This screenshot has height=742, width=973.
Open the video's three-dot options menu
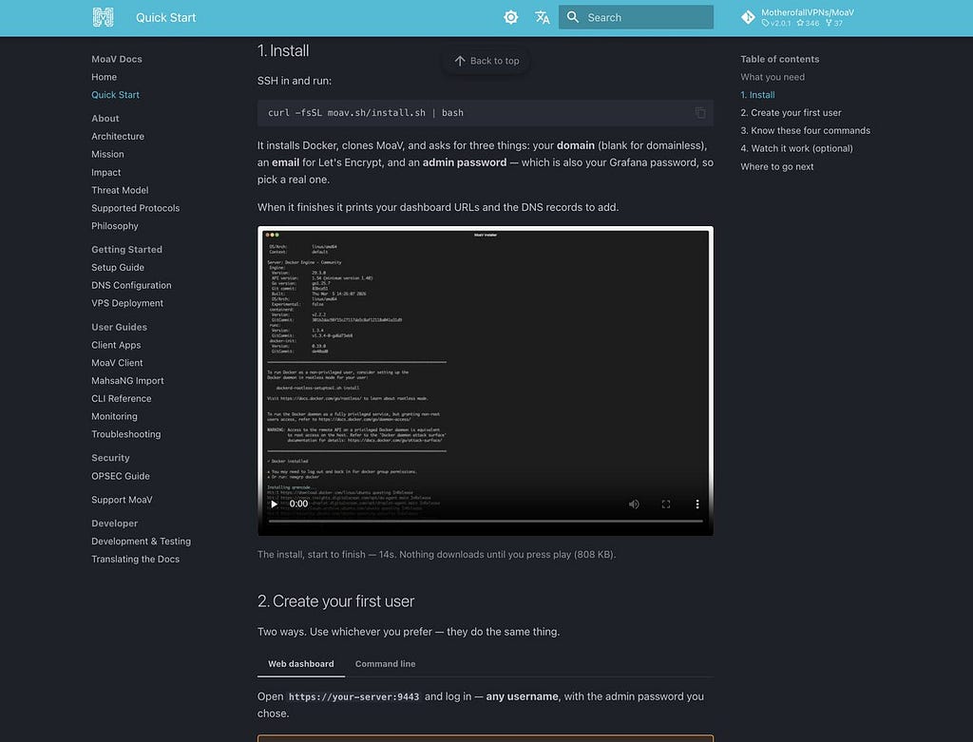tap(696, 504)
